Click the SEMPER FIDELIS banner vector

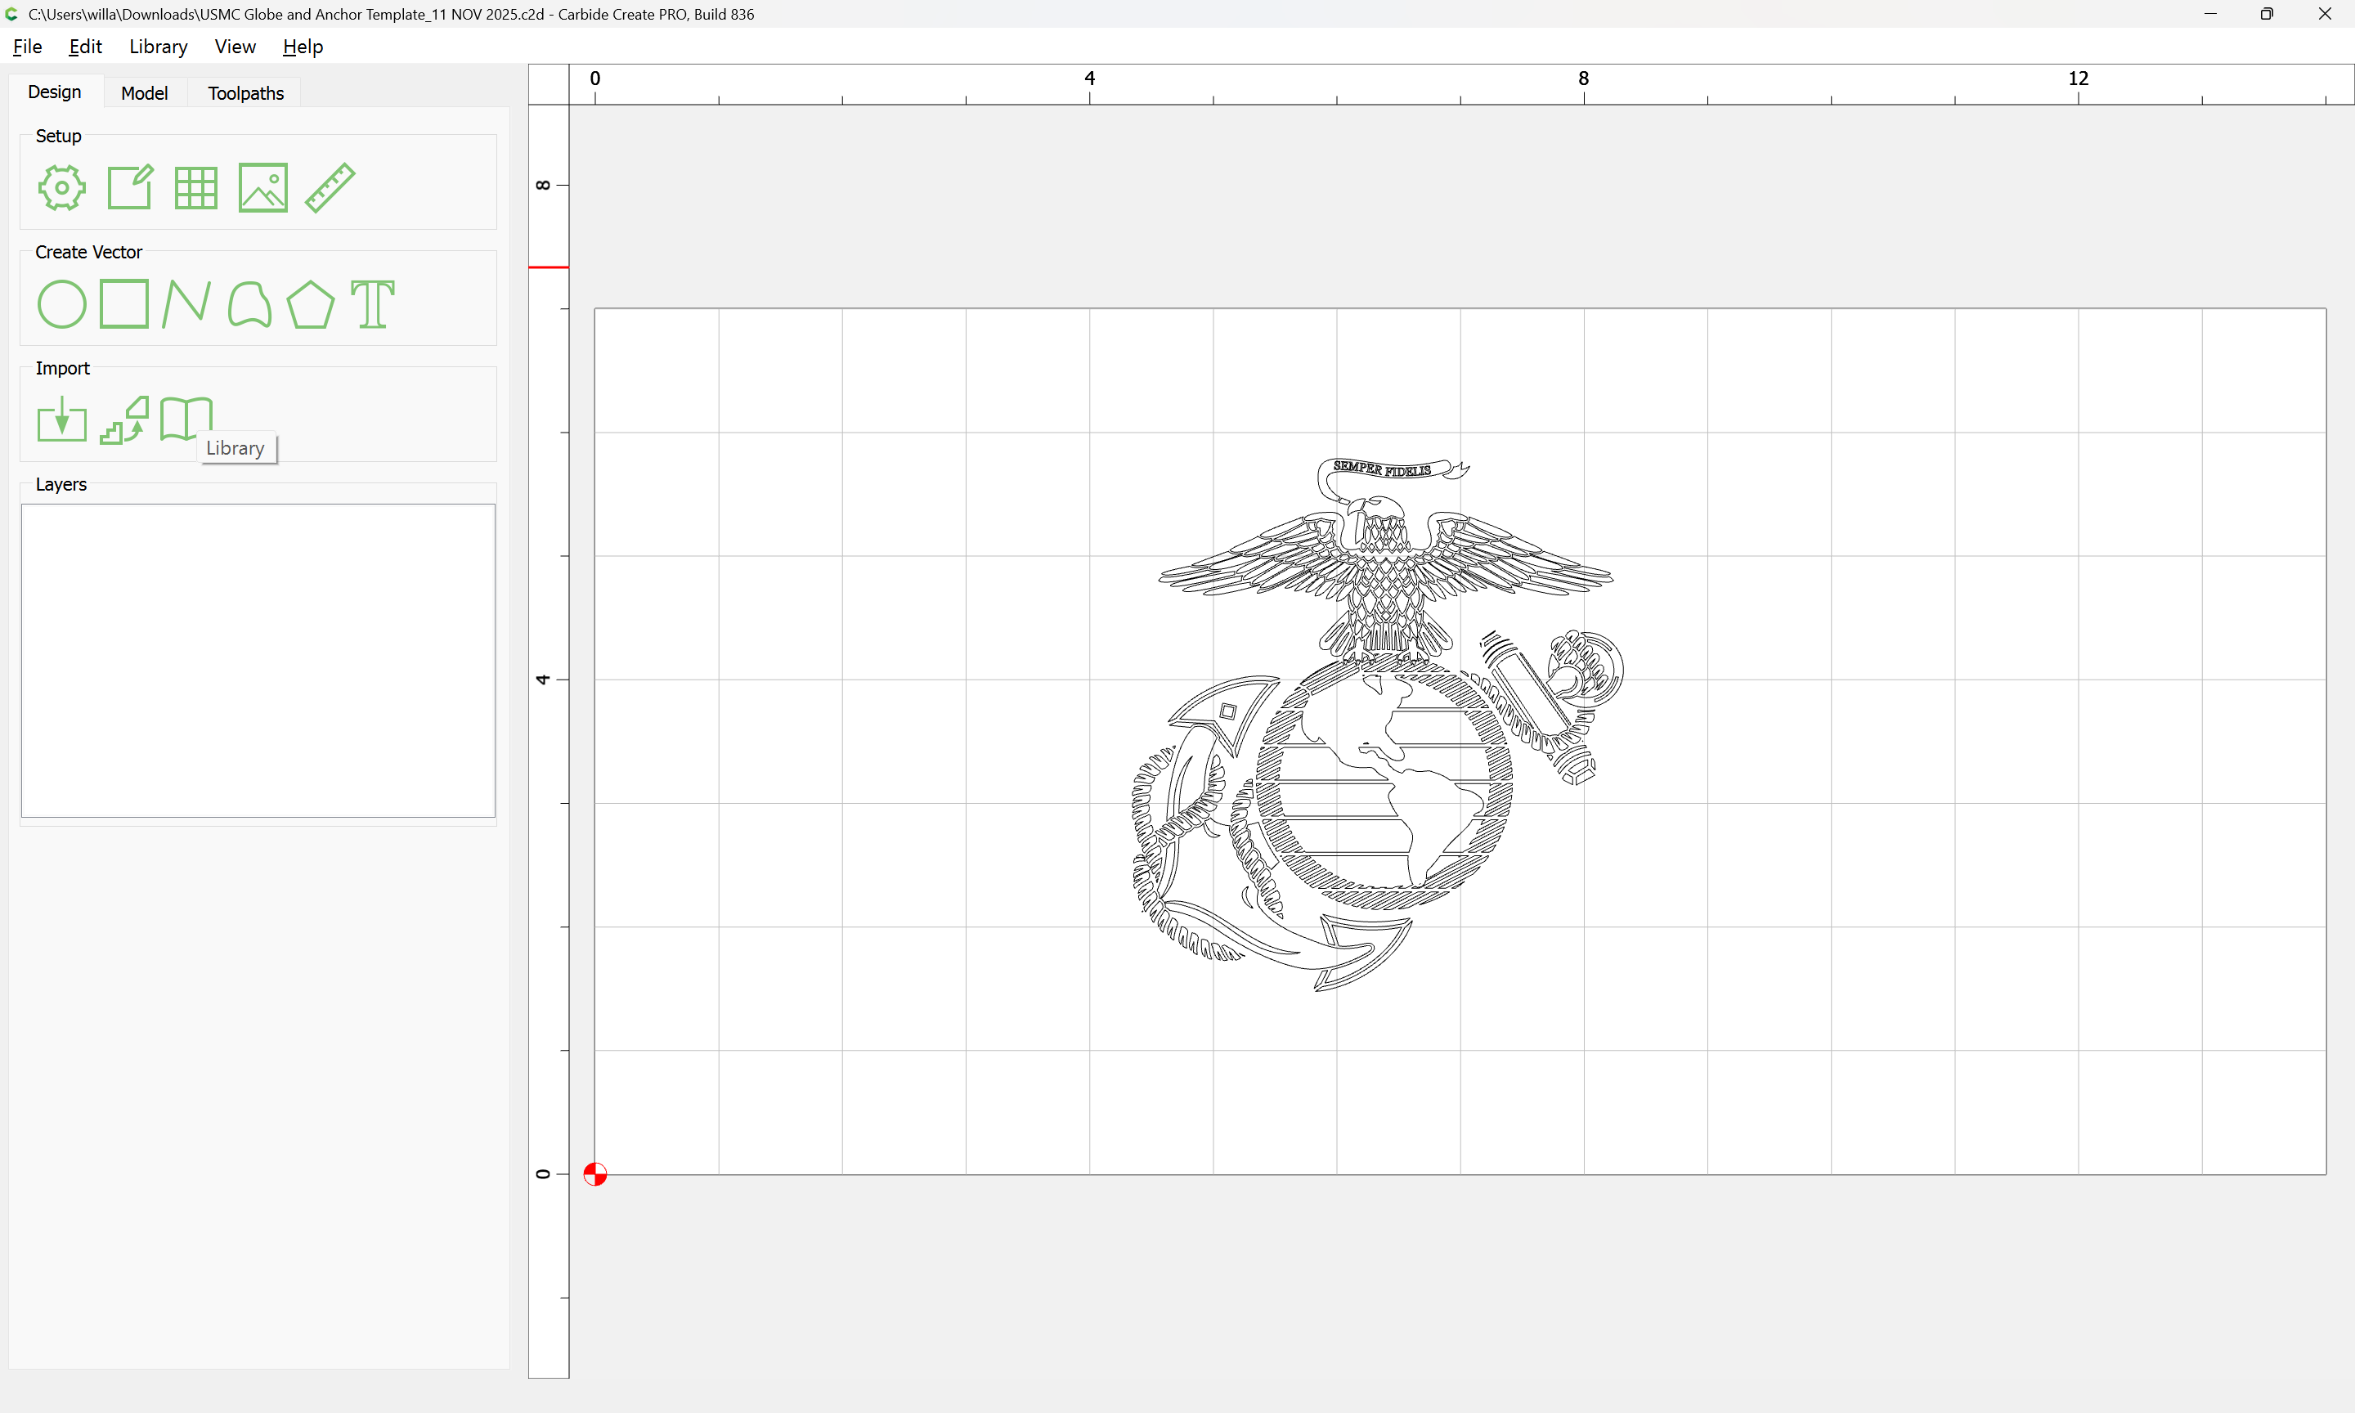pos(1381,469)
